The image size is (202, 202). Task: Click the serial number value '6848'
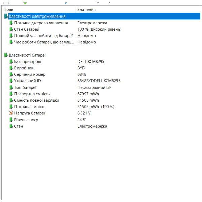coord(82,74)
